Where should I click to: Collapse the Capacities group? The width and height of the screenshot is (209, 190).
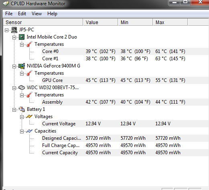pyautogui.click(x=22, y=131)
